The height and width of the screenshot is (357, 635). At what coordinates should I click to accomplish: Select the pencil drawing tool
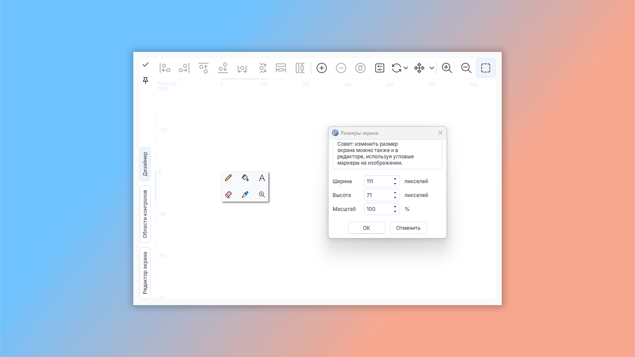tap(228, 178)
